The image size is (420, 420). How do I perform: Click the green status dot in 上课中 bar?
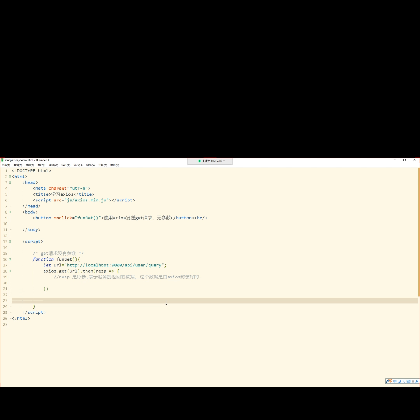point(199,161)
